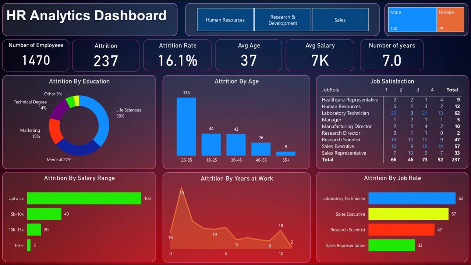Select the 5k-10k salary bar
471x265 pixels.
point(44,214)
